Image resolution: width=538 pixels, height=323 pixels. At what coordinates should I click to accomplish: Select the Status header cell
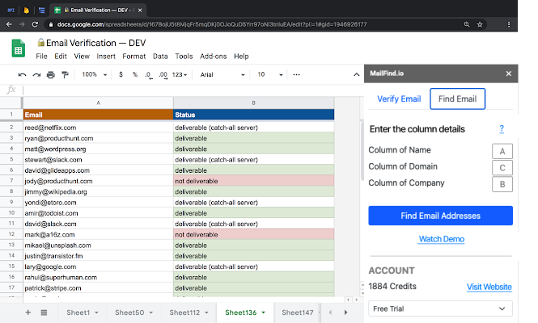point(253,115)
